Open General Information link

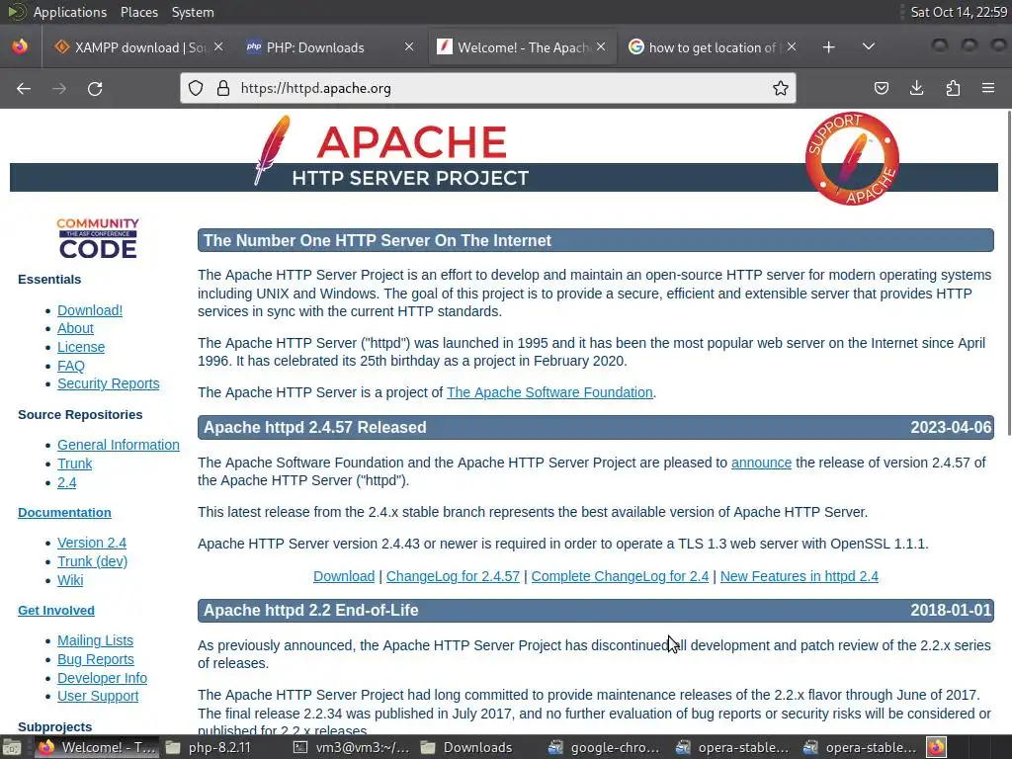tap(119, 446)
